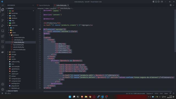Open the Docker whale view

pyautogui.click(x=2, y=52)
